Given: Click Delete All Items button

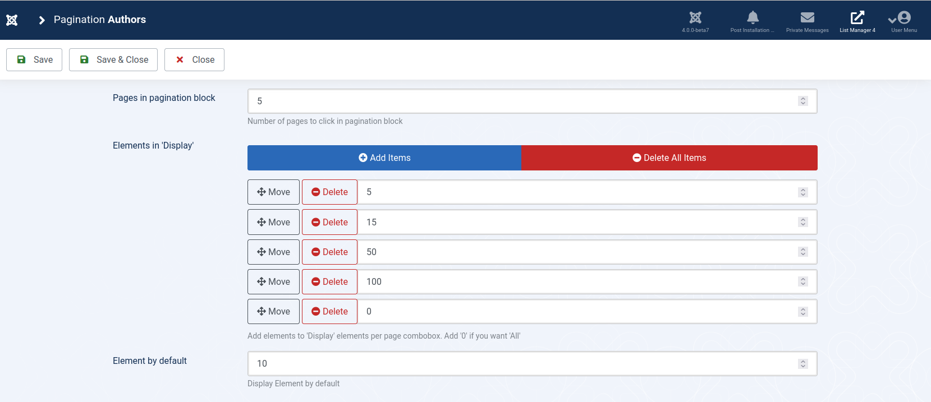Looking at the screenshot, I should tap(669, 158).
